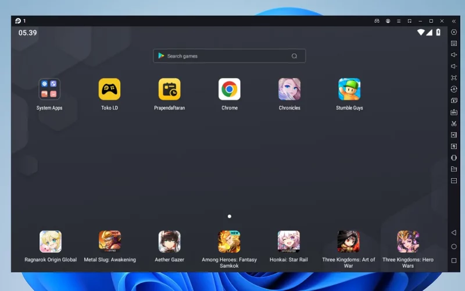
Task: Click the synchronizer sidebar icon
Action: tap(454, 146)
